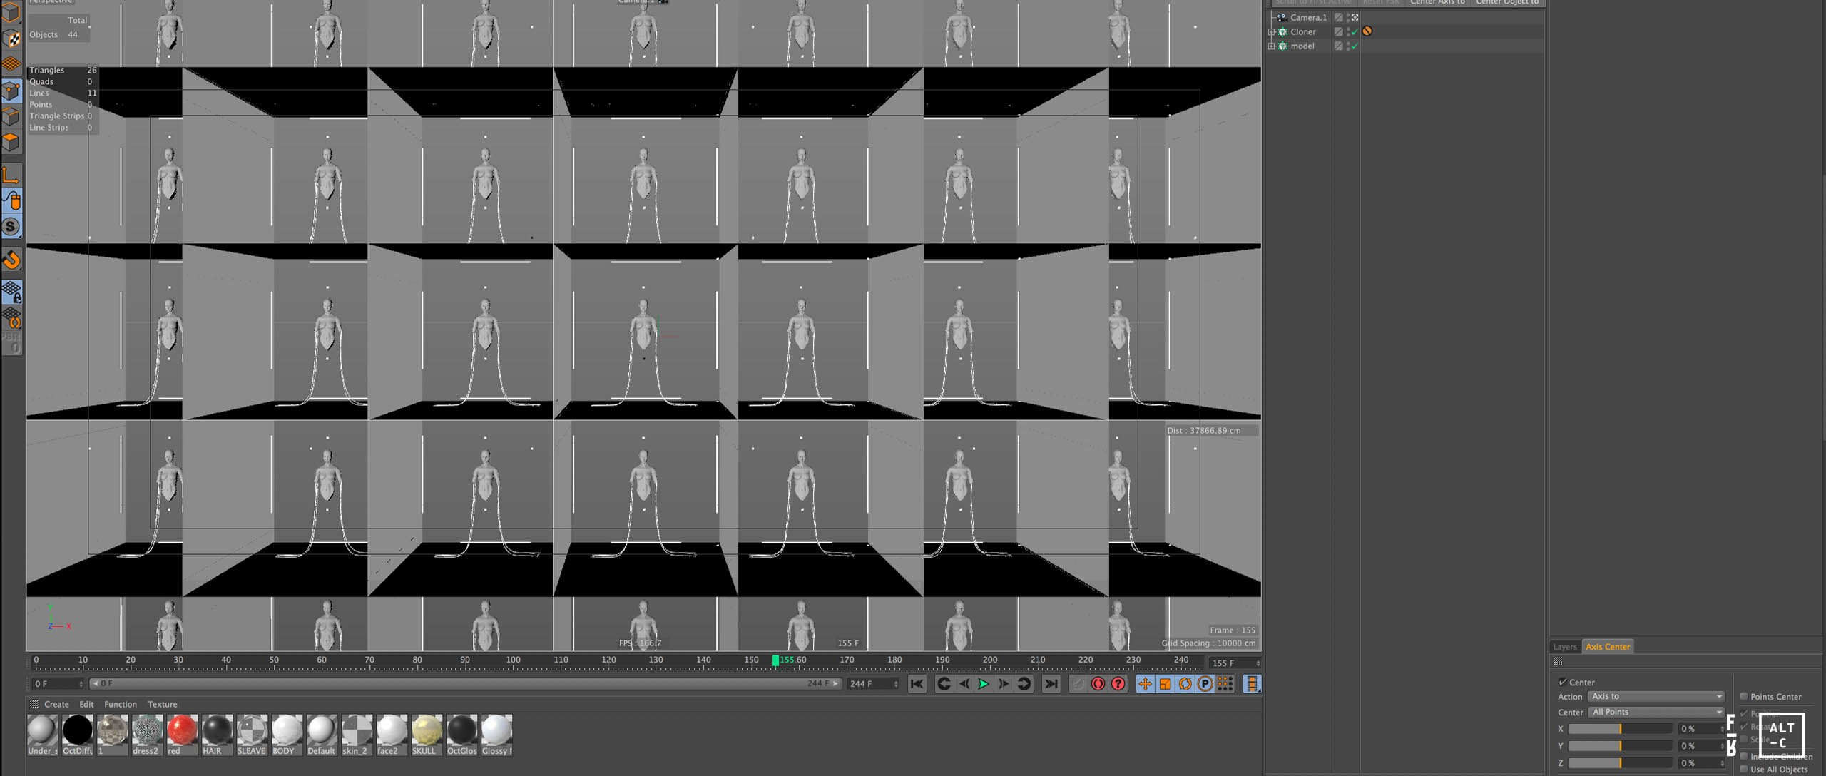Toggle Center checkbox in Axis Center panel
Image resolution: width=1826 pixels, height=776 pixels.
(1561, 682)
